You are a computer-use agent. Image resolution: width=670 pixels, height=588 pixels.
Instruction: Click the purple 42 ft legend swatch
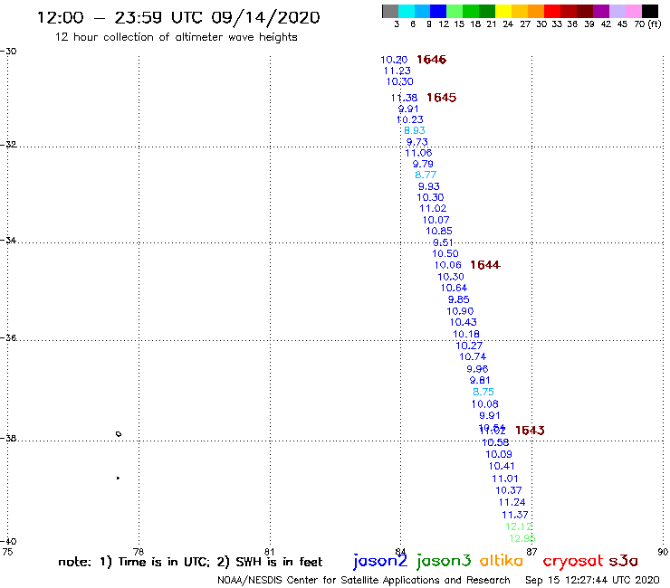click(600, 11)
